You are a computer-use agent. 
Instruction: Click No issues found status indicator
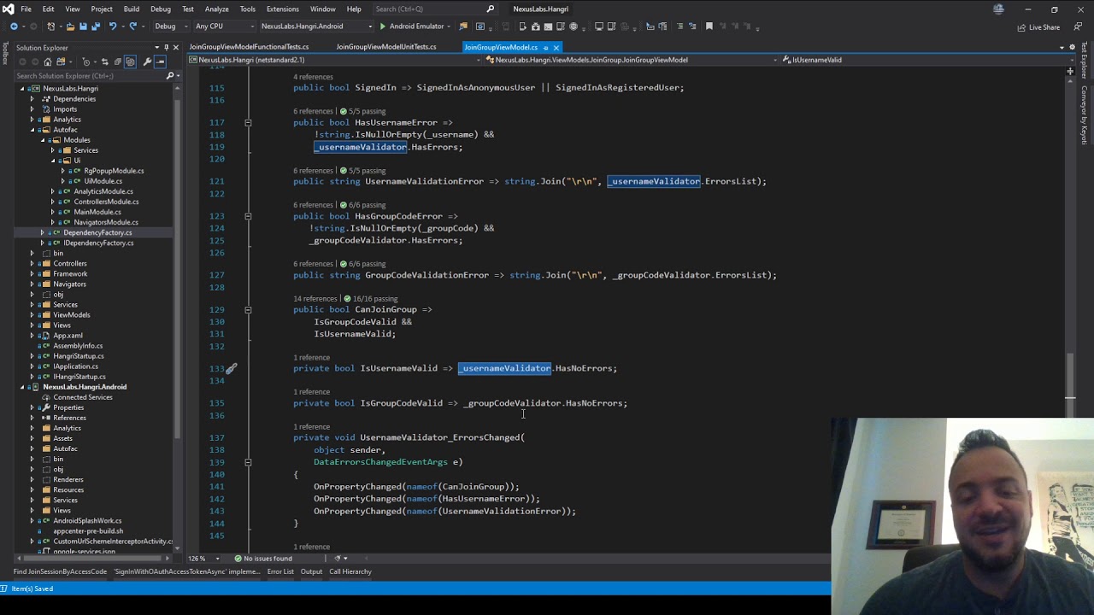(x=262, y=559)
